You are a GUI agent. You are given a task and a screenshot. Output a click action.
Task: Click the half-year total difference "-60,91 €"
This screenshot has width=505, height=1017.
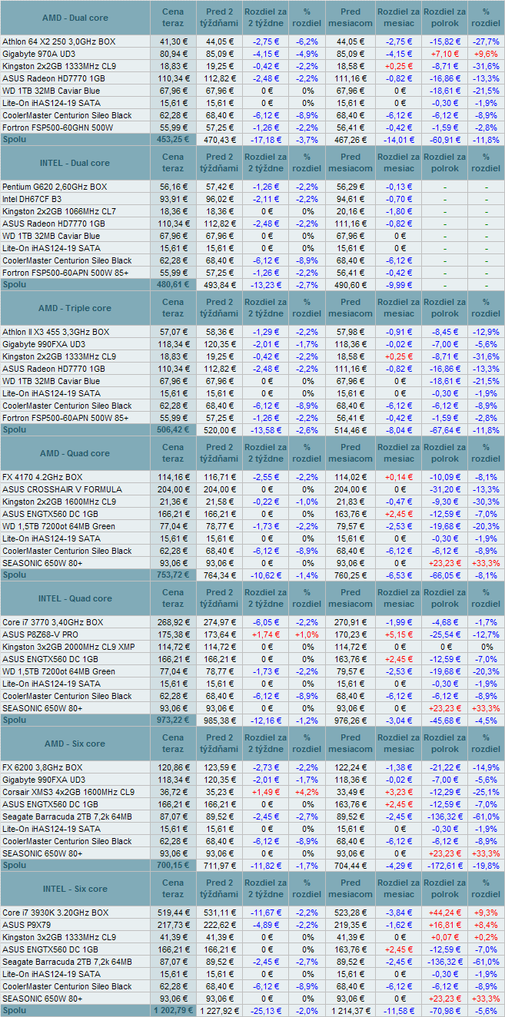445,140
